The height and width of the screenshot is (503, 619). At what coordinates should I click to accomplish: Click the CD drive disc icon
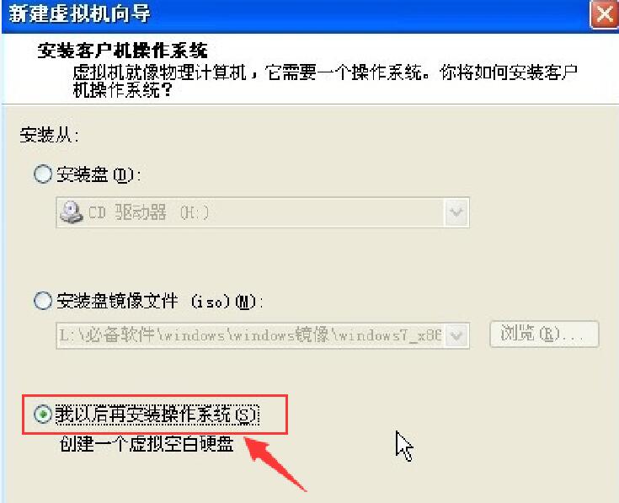point(72,212)
